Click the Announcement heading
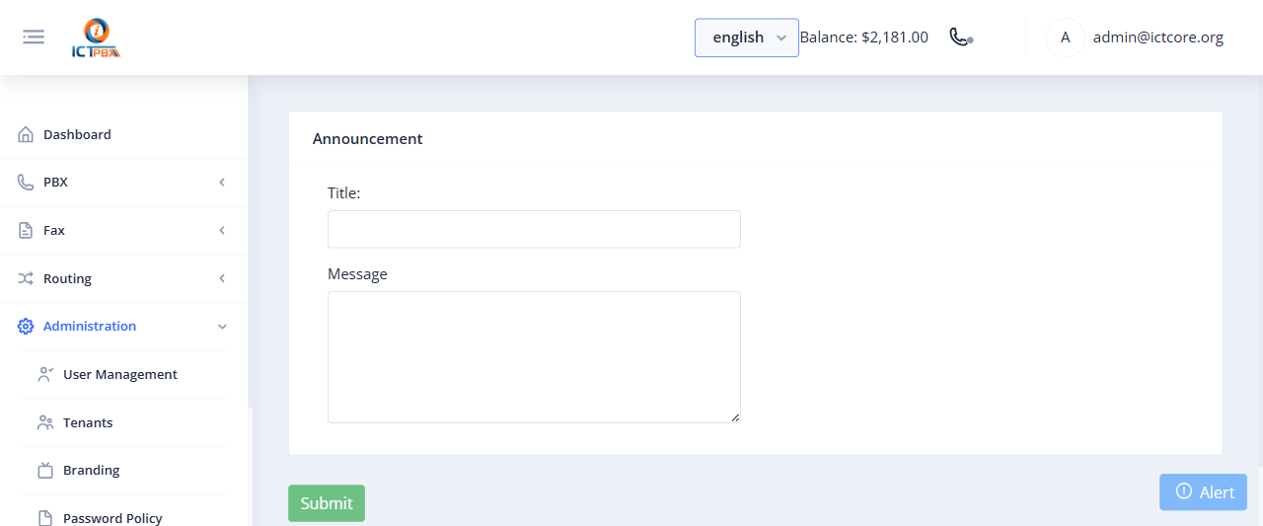Viewport: 1263px width, 526px height. click(367, 139)
